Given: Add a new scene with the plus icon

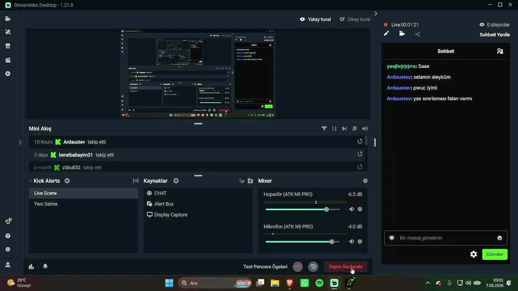Looking at the screenshot, I should click(67, 181).
